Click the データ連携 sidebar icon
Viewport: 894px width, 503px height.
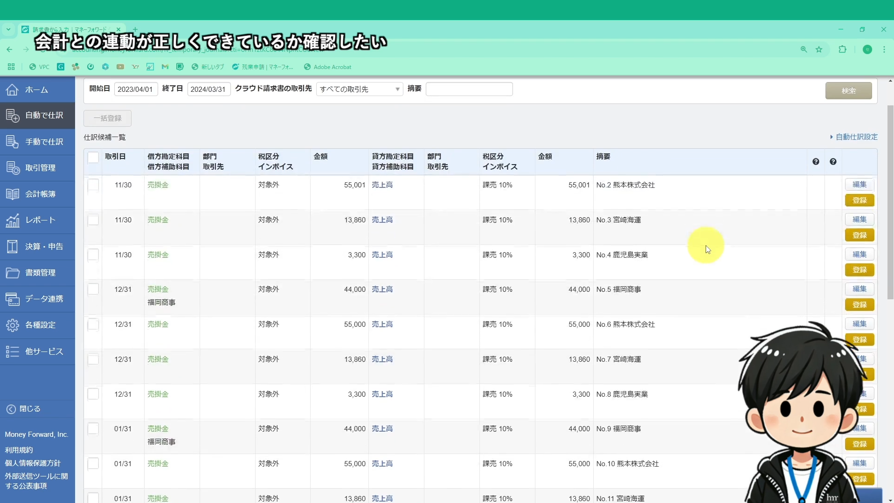coord(13,299)
